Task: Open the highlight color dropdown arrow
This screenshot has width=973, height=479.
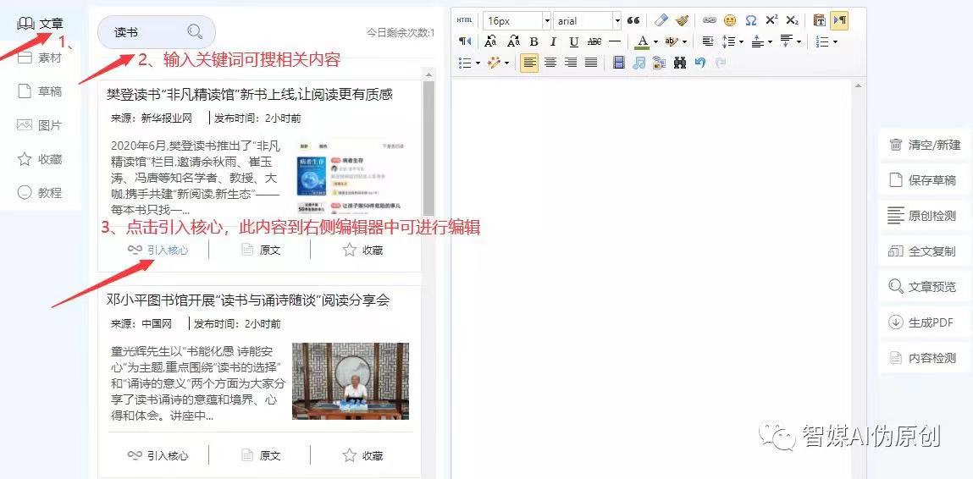Action: (684, 41)
